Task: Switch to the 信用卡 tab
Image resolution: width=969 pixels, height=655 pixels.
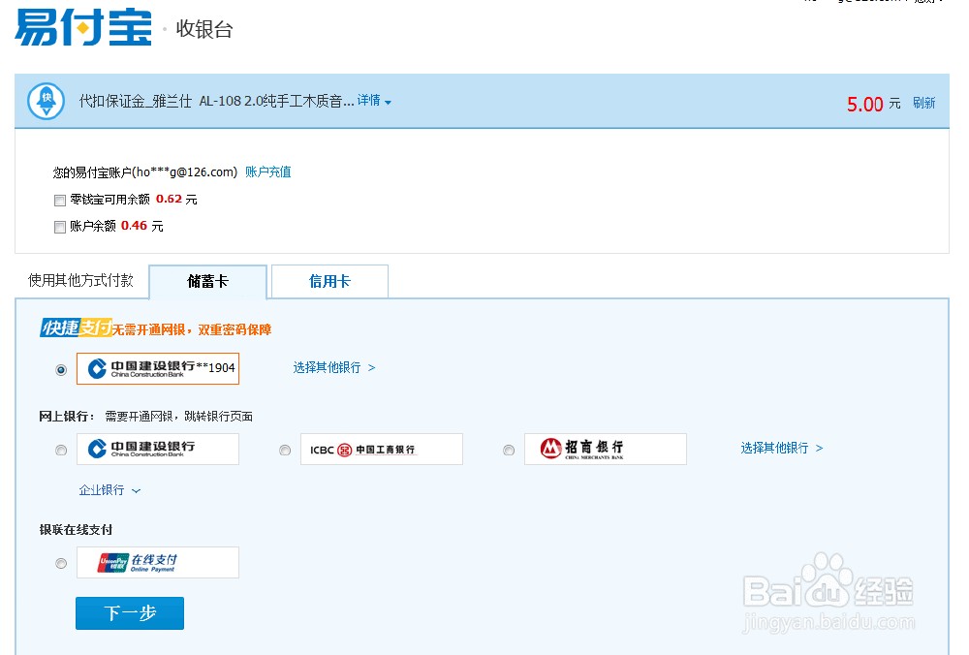Action: click(x=329, y=281)
